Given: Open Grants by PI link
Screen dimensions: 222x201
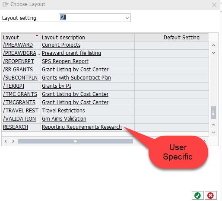Looking at the screenshot, I should 57,86.
